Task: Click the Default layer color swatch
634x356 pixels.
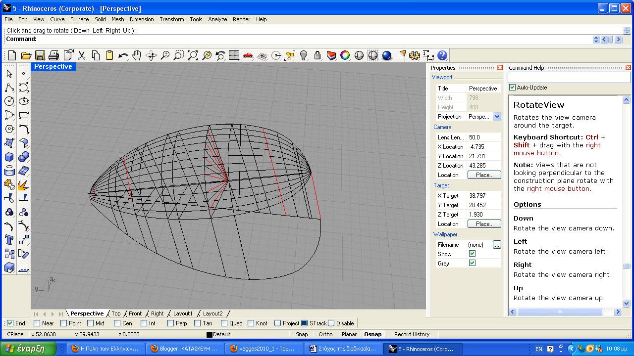Action: (210, 335)
